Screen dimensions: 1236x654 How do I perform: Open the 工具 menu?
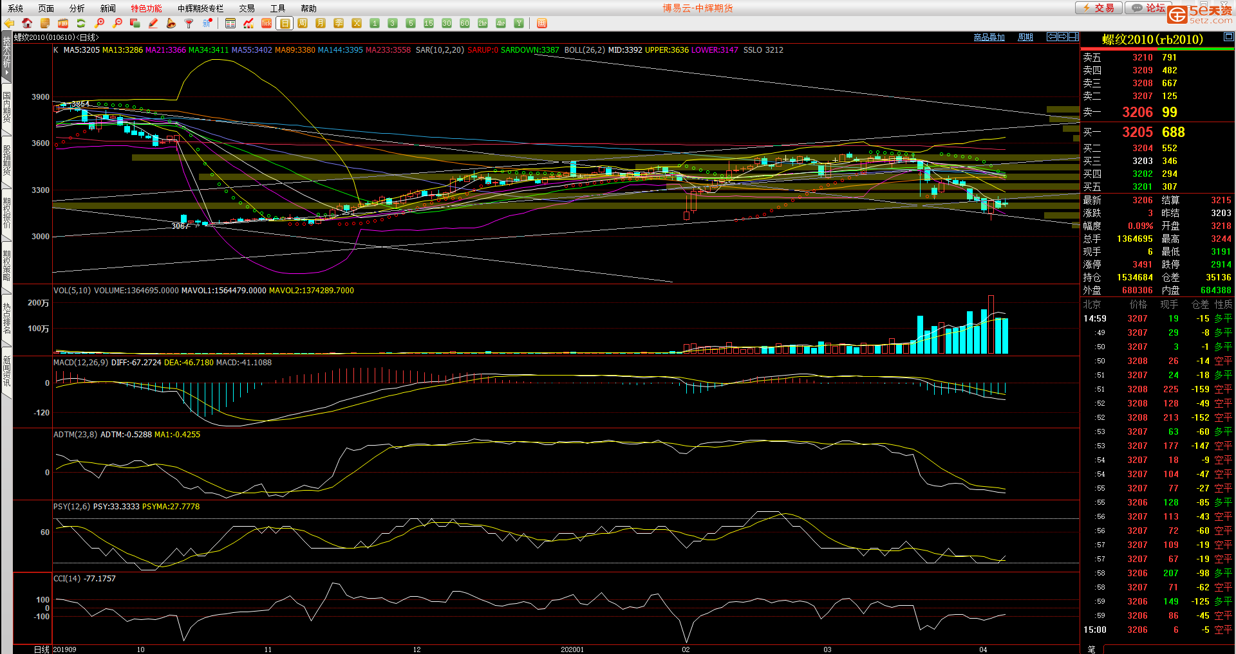tap(278, 8)
